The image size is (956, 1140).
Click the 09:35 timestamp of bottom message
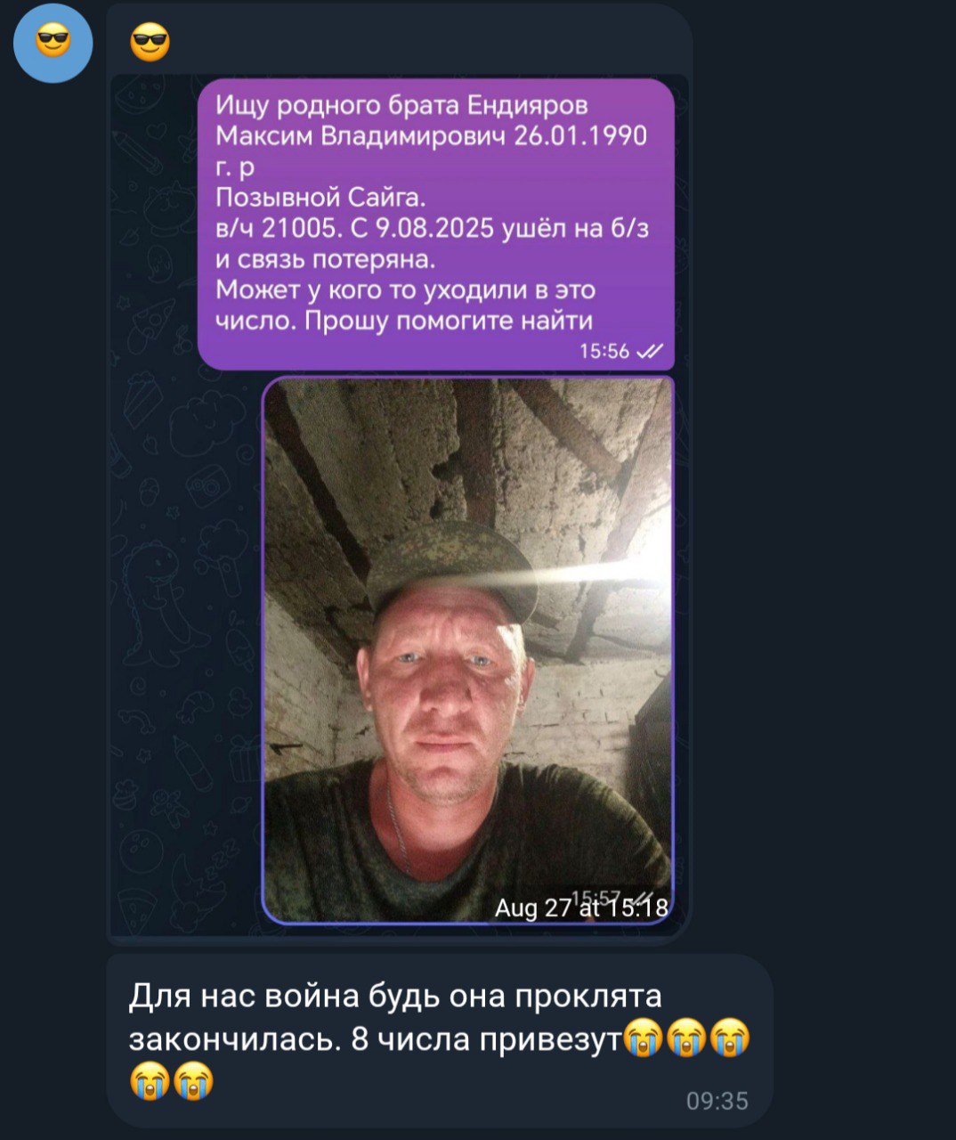tap(717, 1102)
